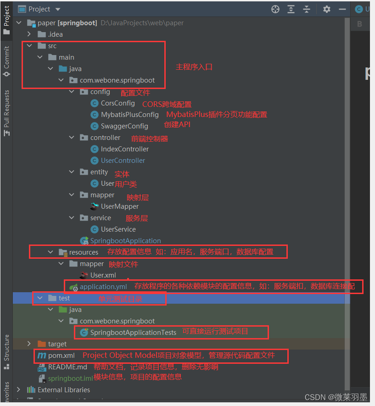Open the pom.xml file
The image size is (375, 406).
62,355
